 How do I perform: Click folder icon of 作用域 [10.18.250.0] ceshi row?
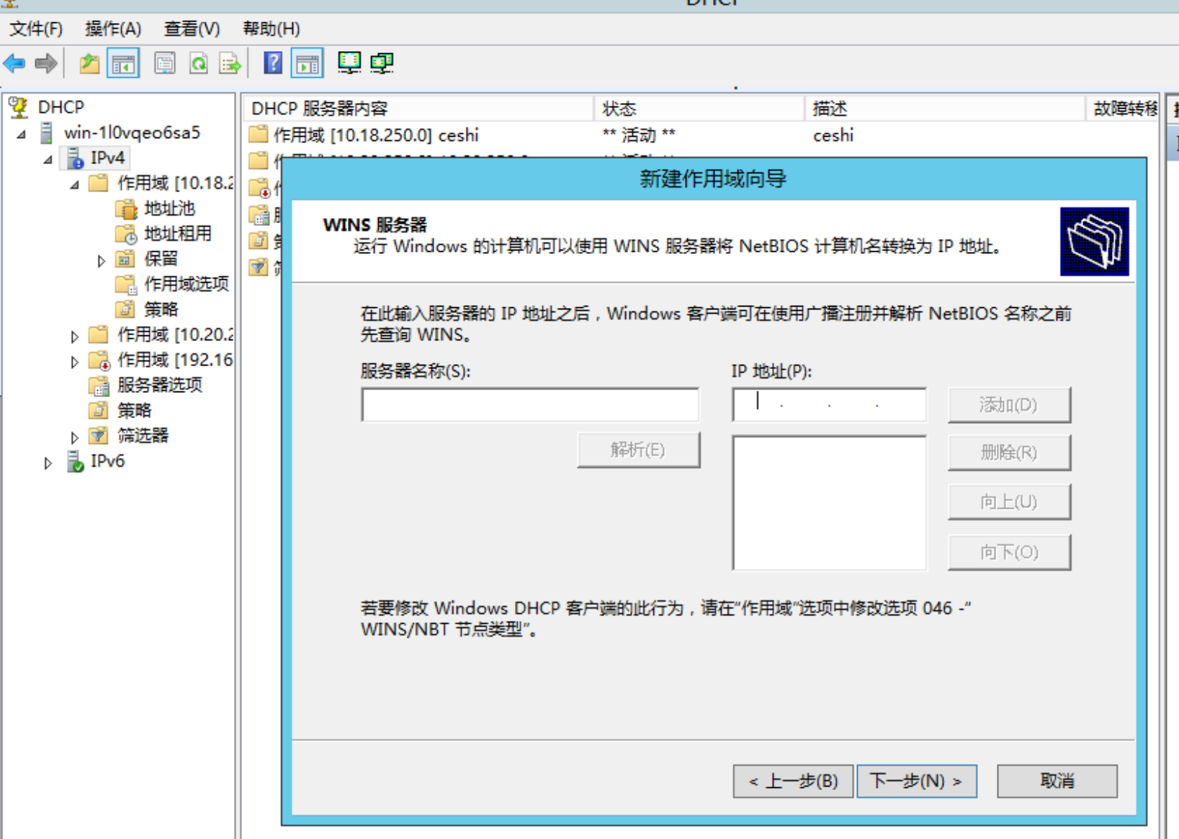[x=259, y=135]
